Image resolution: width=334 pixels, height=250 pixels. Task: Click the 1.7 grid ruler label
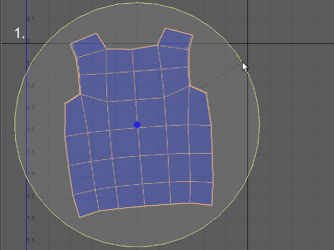[30, 107]
